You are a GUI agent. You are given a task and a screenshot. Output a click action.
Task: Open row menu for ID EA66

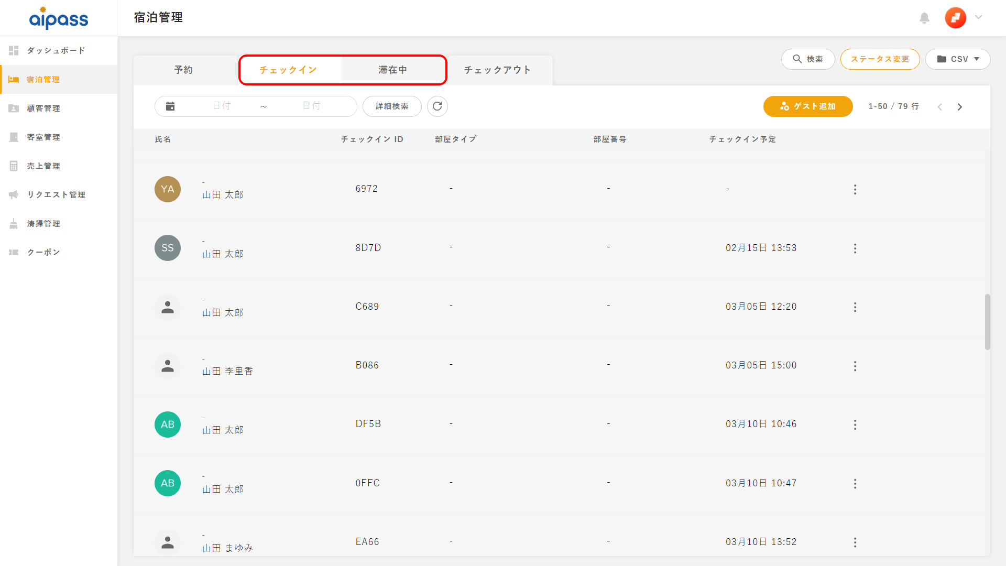(x=855, y=543)
